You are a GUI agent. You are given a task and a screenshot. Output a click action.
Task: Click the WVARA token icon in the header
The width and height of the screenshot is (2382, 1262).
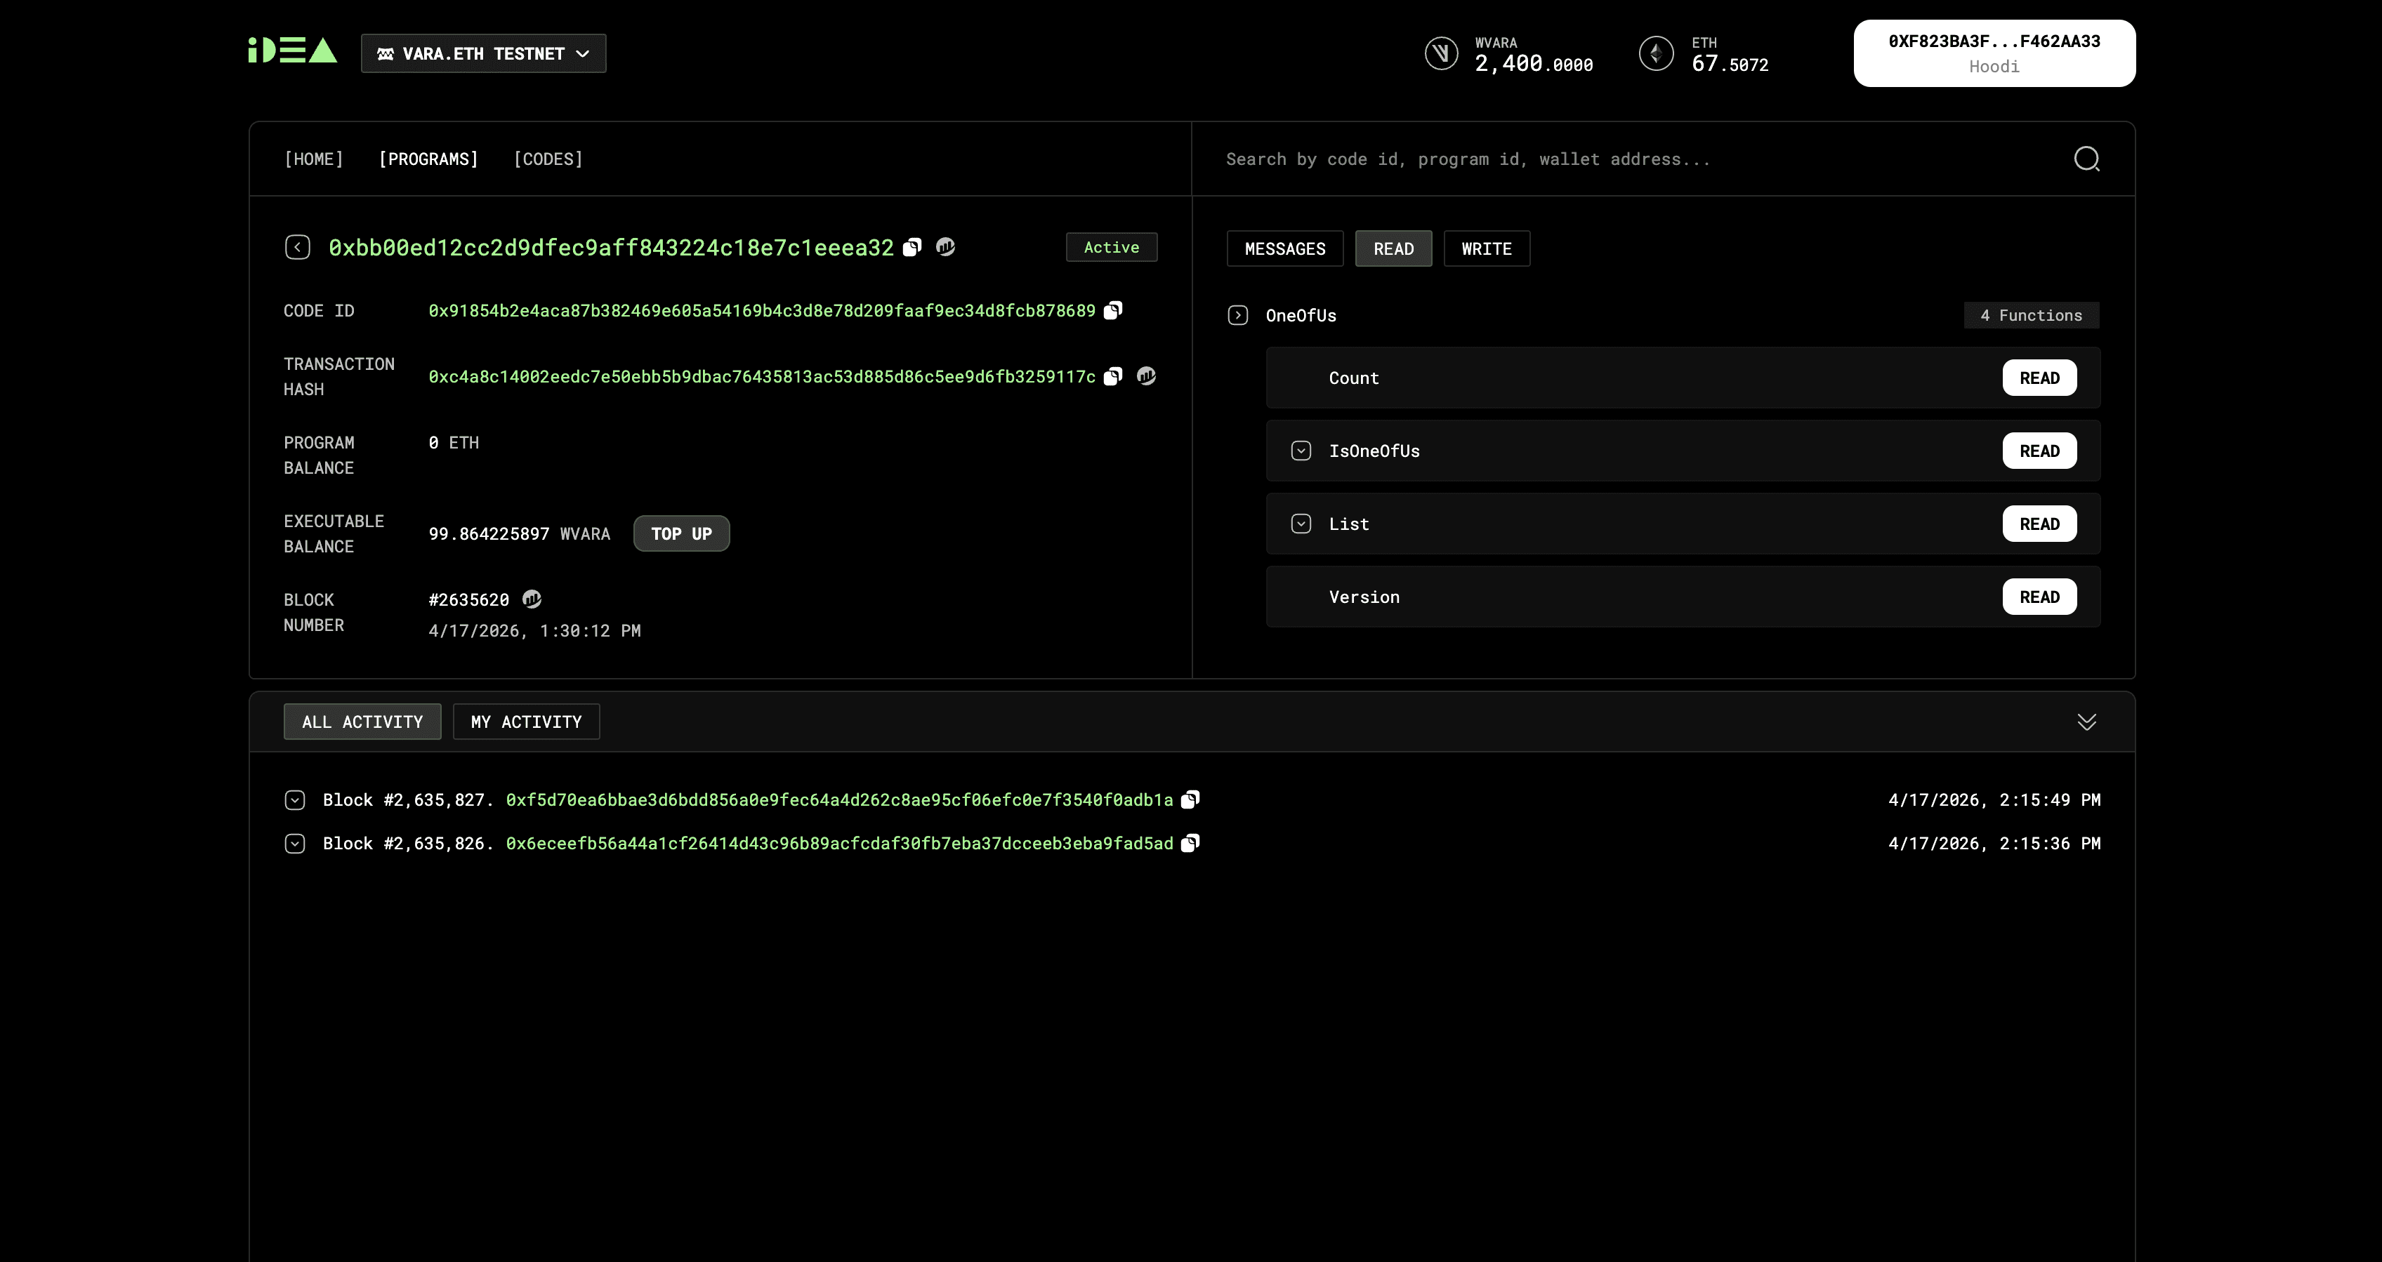pos(1442,53)
